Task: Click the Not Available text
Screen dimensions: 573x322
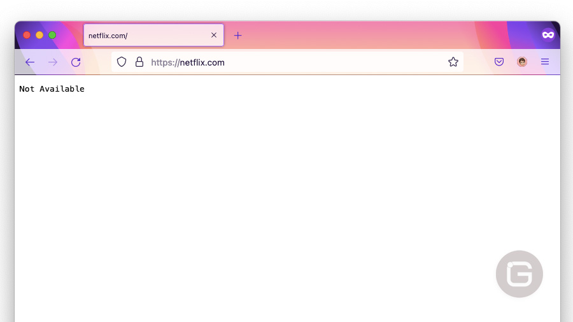Action: pos(52,88)
